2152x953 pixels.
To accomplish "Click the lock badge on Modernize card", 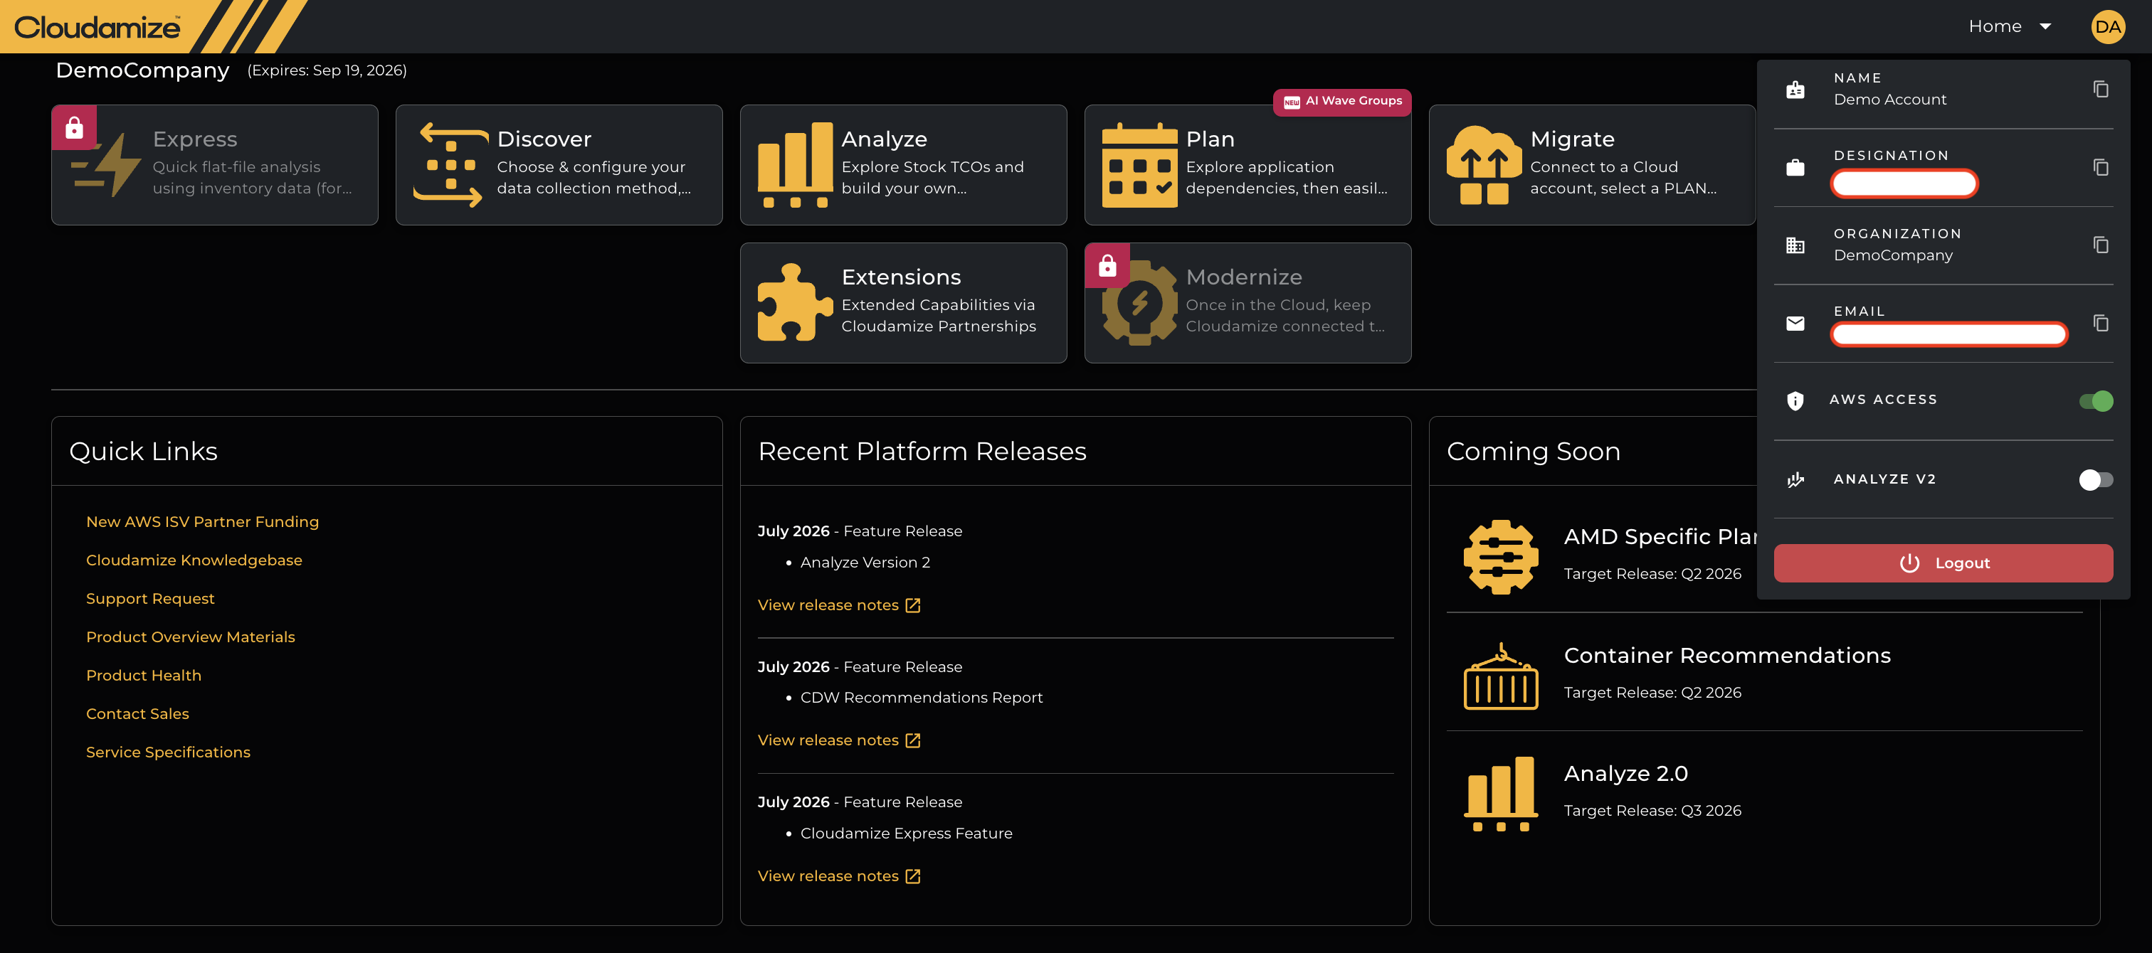I will pyautogui.click(x=1108, y=265).
